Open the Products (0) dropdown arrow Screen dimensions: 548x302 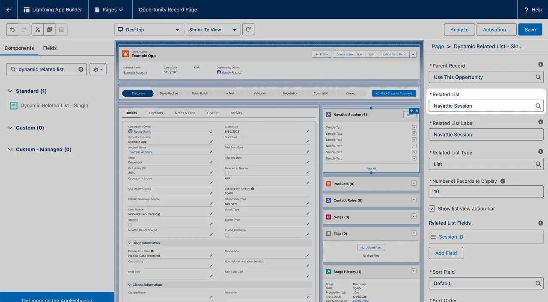click(414, 183)
